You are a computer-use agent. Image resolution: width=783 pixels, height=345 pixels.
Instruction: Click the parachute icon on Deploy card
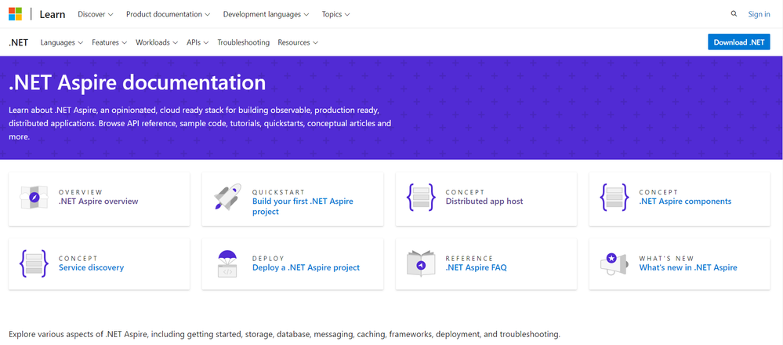pos(227,263)
